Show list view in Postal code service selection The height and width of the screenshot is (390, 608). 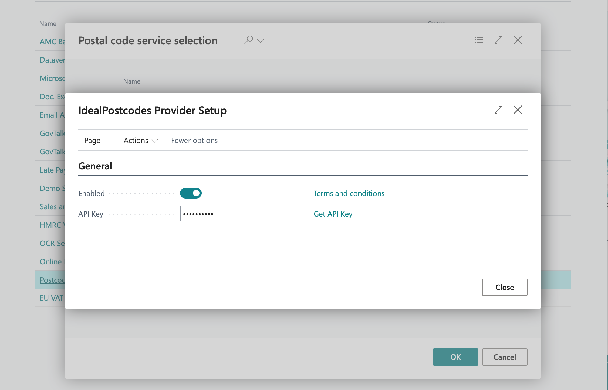click(x=479, y=40)
